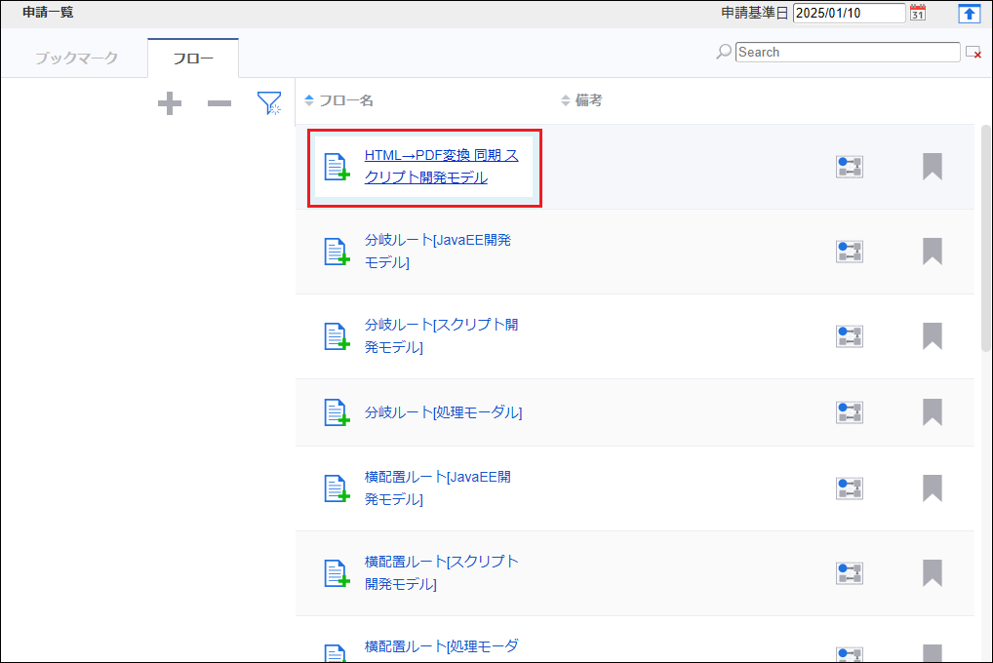Click the calendar icon beside application date
The height and width of the screenshot is (663, 993).
click(917, 13)
